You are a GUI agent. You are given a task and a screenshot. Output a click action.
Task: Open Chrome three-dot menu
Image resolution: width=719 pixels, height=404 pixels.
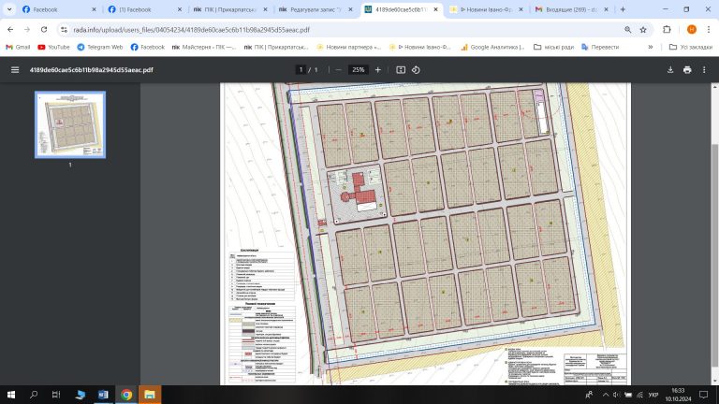click(x=709, y=29)
